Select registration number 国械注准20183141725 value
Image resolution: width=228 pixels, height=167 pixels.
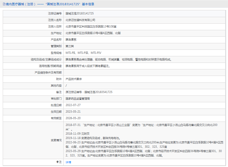point(80,13)
